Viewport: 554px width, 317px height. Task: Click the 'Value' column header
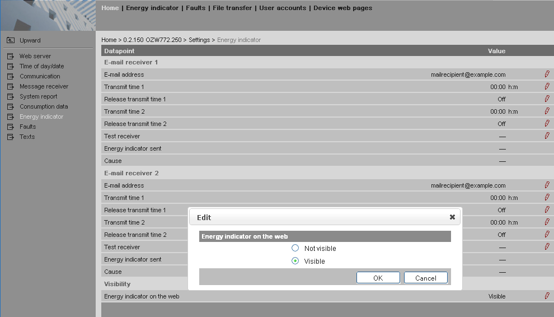click(497, 51)
